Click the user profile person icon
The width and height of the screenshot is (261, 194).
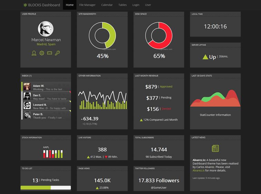click(x=34, y=53)
